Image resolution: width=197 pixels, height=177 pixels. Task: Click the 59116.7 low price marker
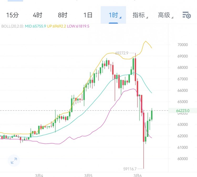pyautogui.click(x=130, y=169)
